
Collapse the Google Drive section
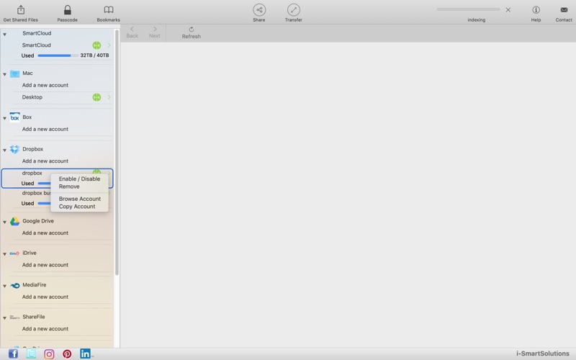point(5,222)
